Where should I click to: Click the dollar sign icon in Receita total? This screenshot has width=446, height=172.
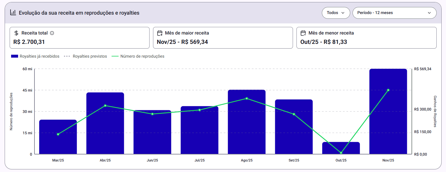click(x=16, y=33)
